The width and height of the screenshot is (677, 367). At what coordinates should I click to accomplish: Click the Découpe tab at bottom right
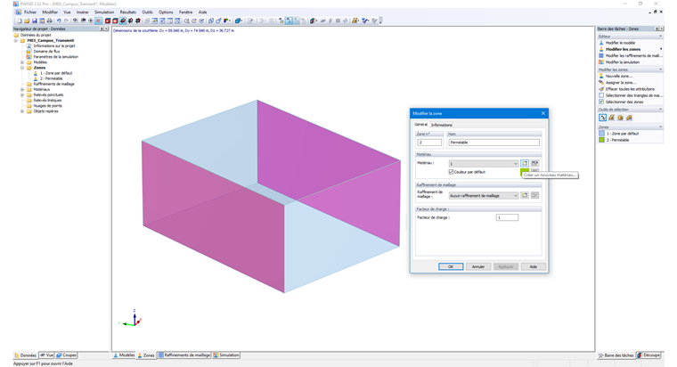pos(648,355)
